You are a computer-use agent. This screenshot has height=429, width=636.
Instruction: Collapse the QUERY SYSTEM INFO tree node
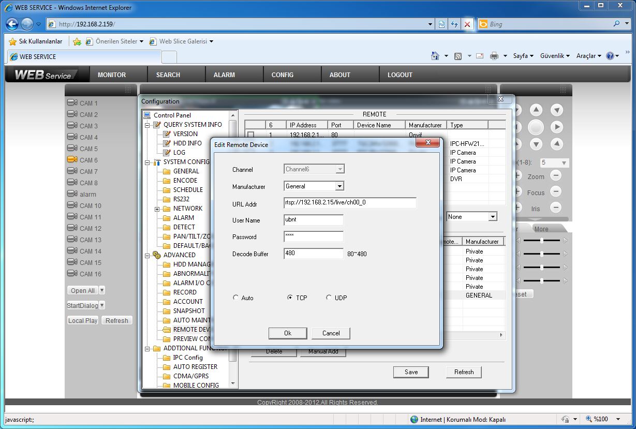pos(147,125)
